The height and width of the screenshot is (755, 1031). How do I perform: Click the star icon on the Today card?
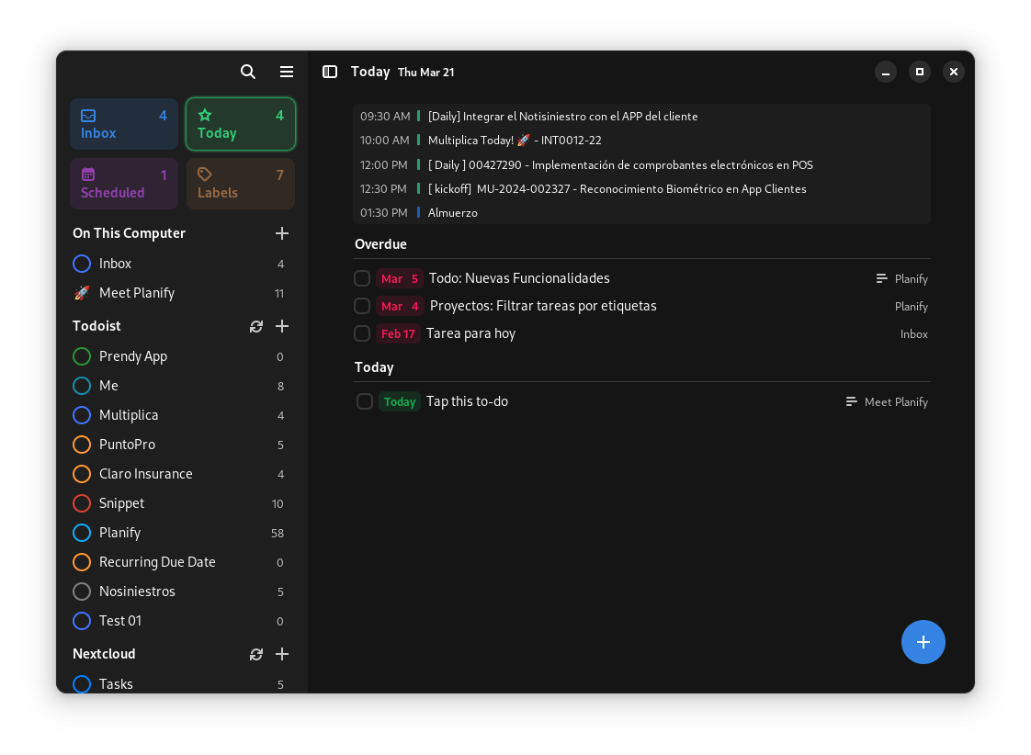coord(204,115)
